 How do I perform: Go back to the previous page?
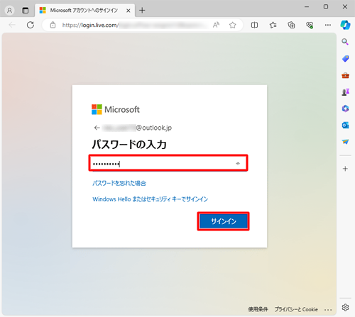pos(12,25)
